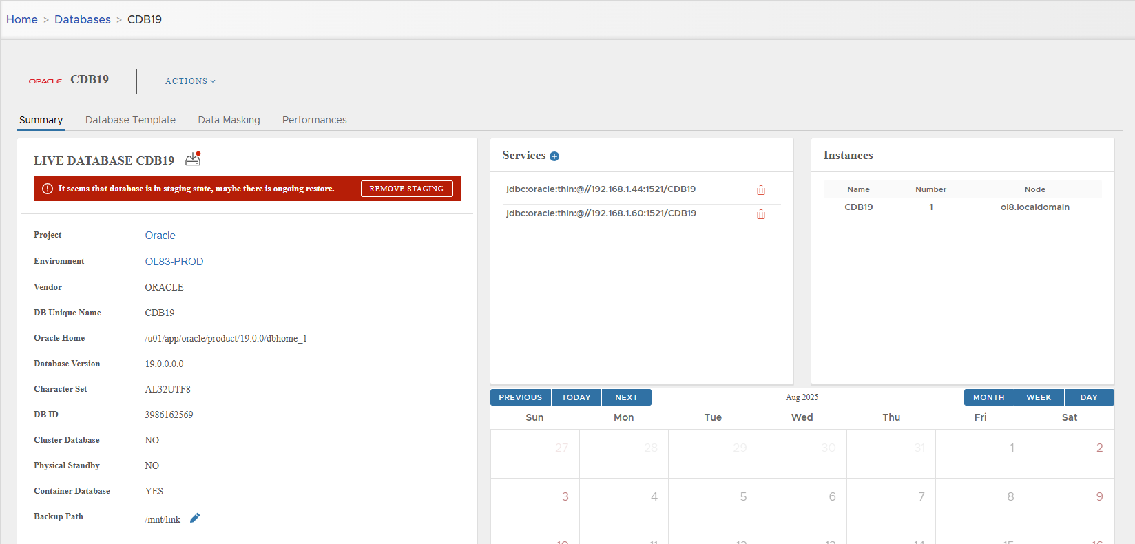Click the Oracle logo next to CDB19
1135x544 pixels.
(45, 81)
